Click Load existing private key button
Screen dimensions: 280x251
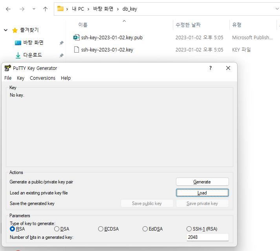pyautogui.click(x=202, y=193)
